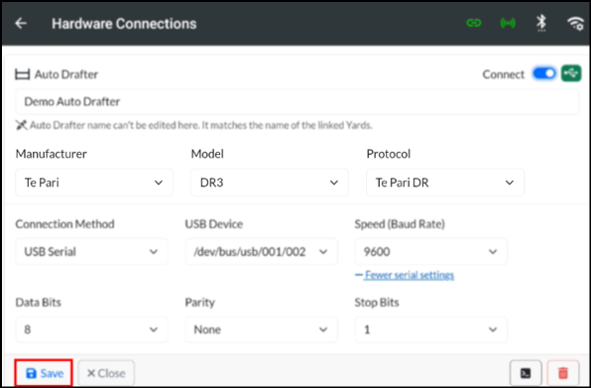Delete connection with red trash icon
This screenshot has height=388, width=591.
(x=563, y=373)
